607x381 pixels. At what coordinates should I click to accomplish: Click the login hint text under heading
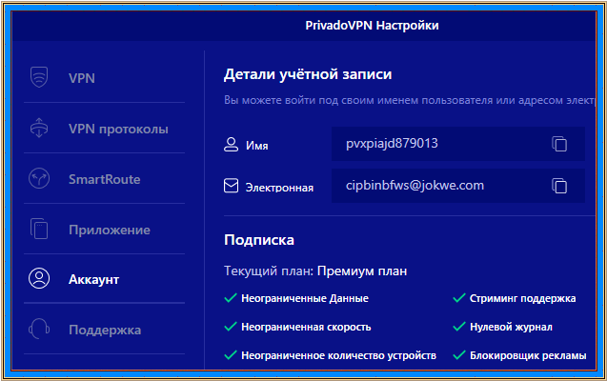[x=410, y=100]
